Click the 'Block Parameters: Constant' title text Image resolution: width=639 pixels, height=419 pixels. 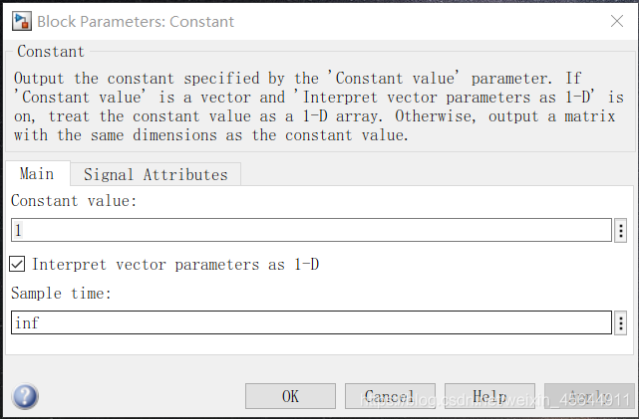click(136, 22)
